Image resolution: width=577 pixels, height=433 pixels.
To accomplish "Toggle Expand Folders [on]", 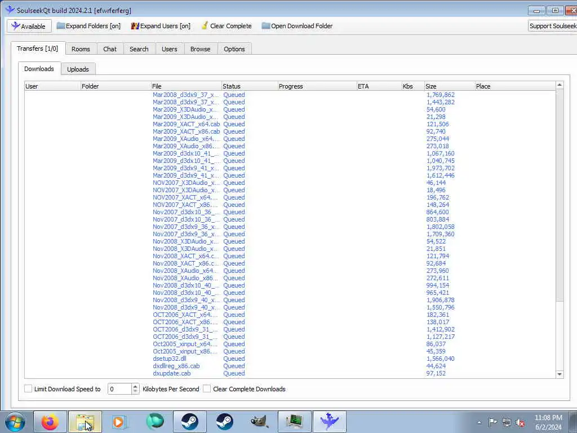I will pyautogui.click(x=88, y=26).
